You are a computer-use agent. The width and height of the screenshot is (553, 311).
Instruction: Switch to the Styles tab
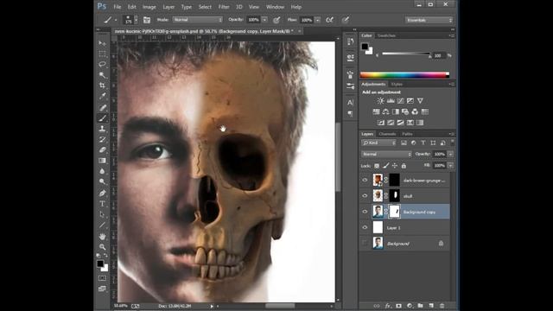(397, 85)
